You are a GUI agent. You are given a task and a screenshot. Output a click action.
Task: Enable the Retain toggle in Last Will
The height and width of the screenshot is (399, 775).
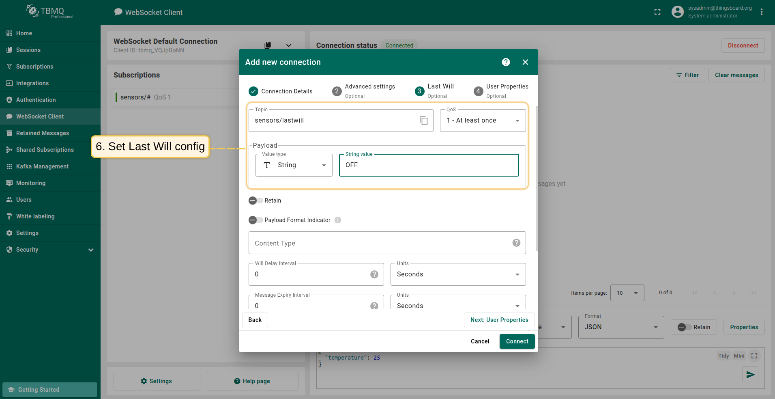pos(255,201)
